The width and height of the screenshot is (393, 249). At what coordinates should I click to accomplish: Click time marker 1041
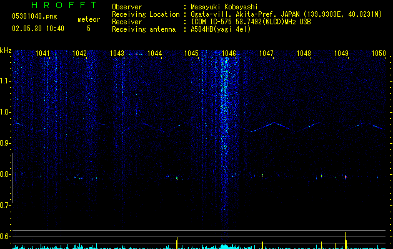(x=42, y=54)
